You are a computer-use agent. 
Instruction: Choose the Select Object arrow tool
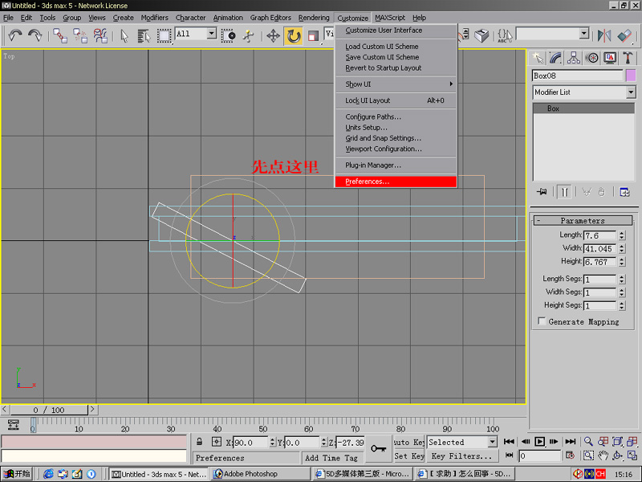tap(124, 35)
